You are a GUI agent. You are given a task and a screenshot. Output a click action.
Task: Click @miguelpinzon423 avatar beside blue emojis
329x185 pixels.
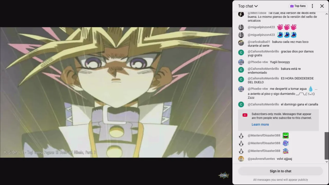241,35
